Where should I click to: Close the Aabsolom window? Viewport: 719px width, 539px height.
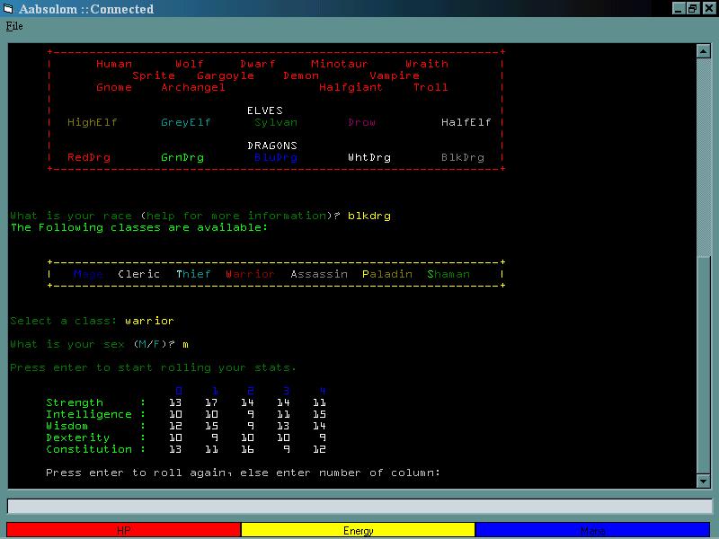(x=708, y=9)
